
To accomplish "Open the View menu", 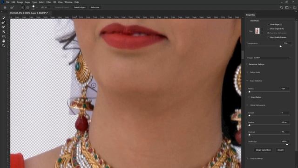I will pyautogui.click(x=60, y=2).
